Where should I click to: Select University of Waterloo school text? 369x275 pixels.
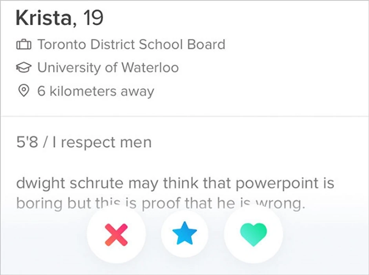[x=108, y=68]
